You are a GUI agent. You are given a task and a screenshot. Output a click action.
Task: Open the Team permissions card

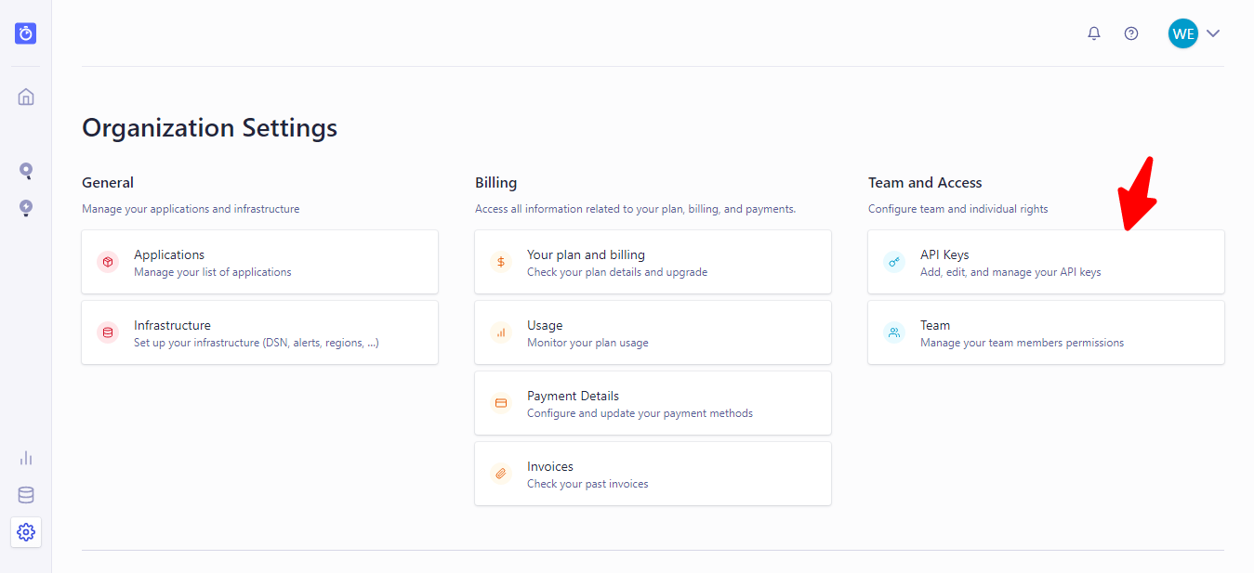[x=1046, y=332]
